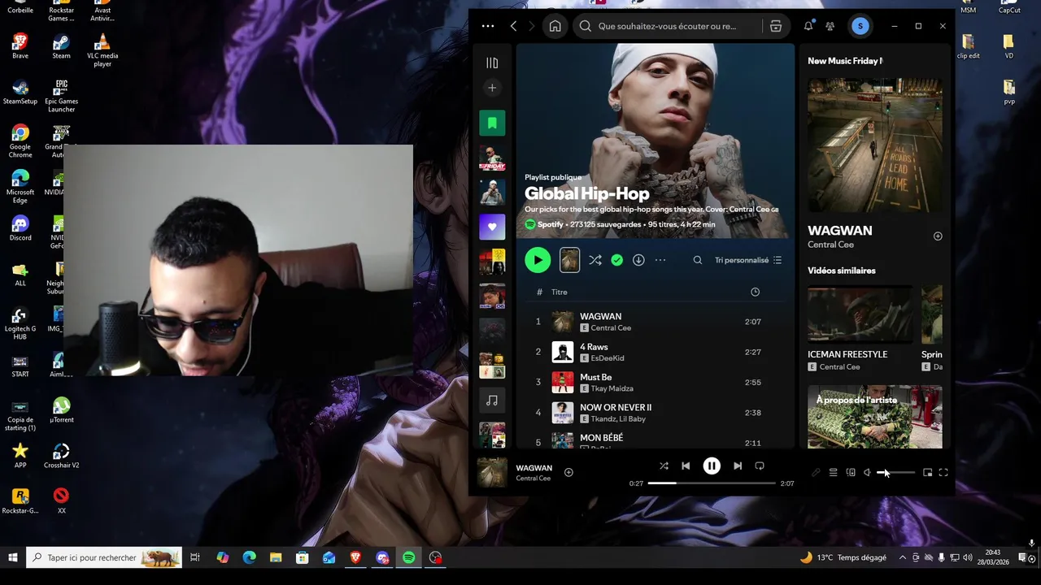This screenshot has height=585, width=1041.
Task: Adjust the Spotify volume slider
Action: [896, 472]
